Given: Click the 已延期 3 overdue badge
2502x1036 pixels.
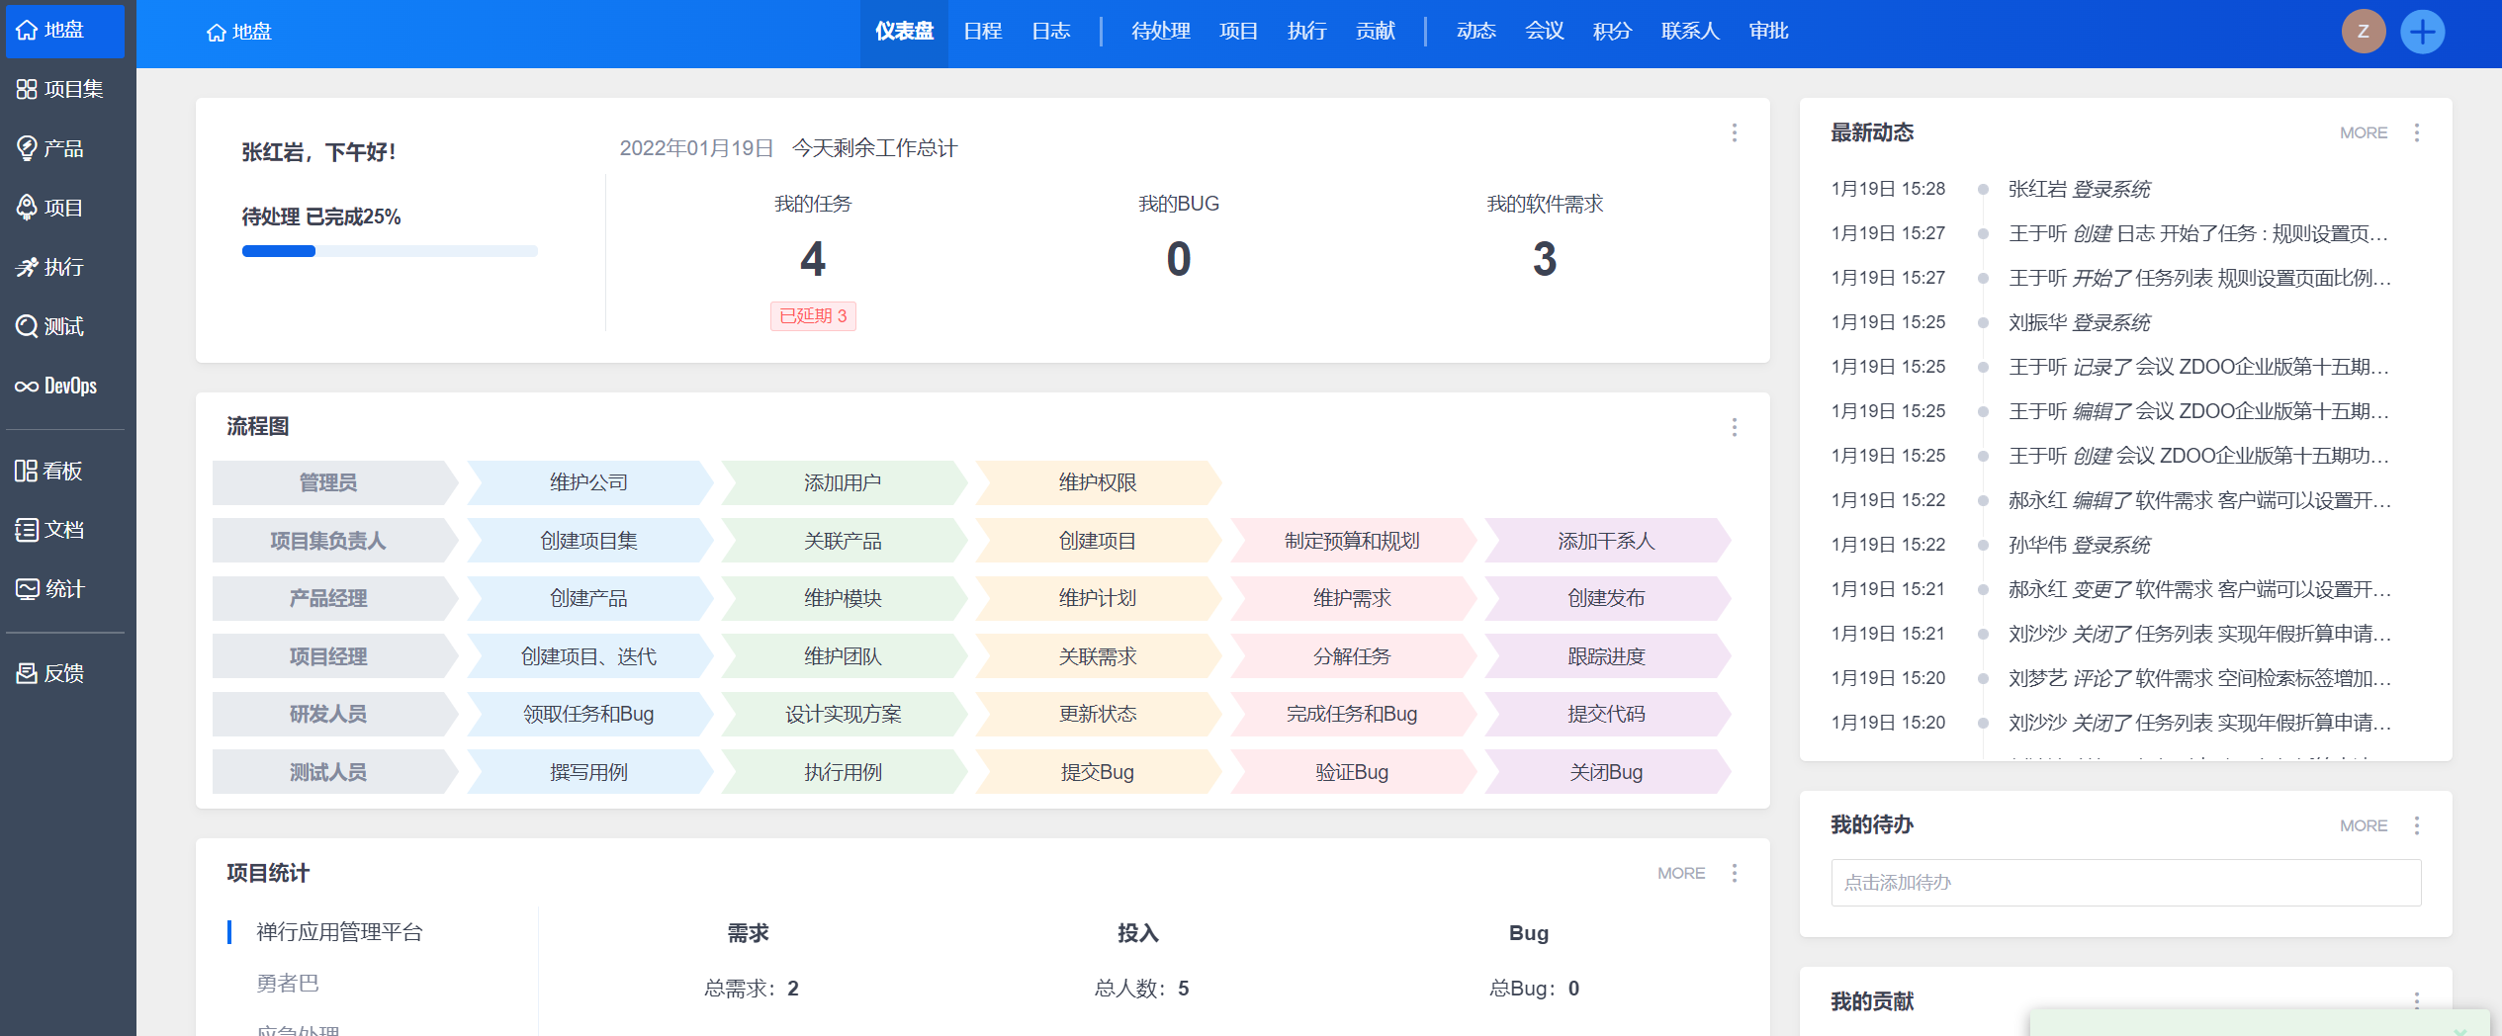Looking at the screenshot, I should point(813,316).
